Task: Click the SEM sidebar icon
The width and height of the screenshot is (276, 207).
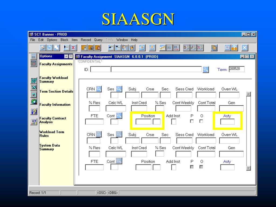Action: click(34, 122)
